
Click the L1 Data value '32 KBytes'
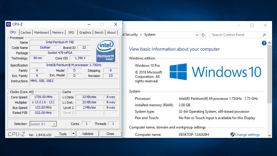pyautogui.click(x=89, y=97)
